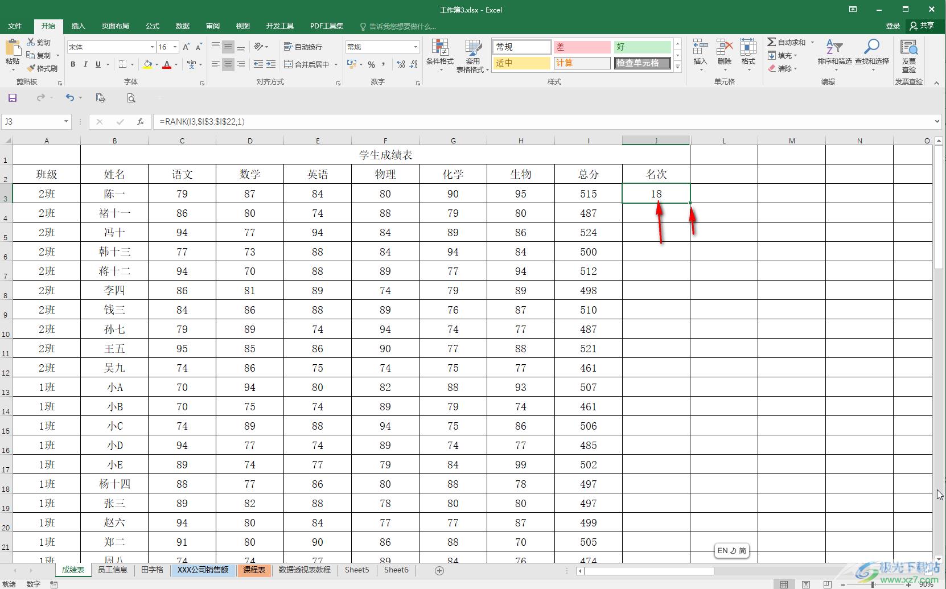
Task: Save the workbook with floppy icon
Action: [12, 98]
